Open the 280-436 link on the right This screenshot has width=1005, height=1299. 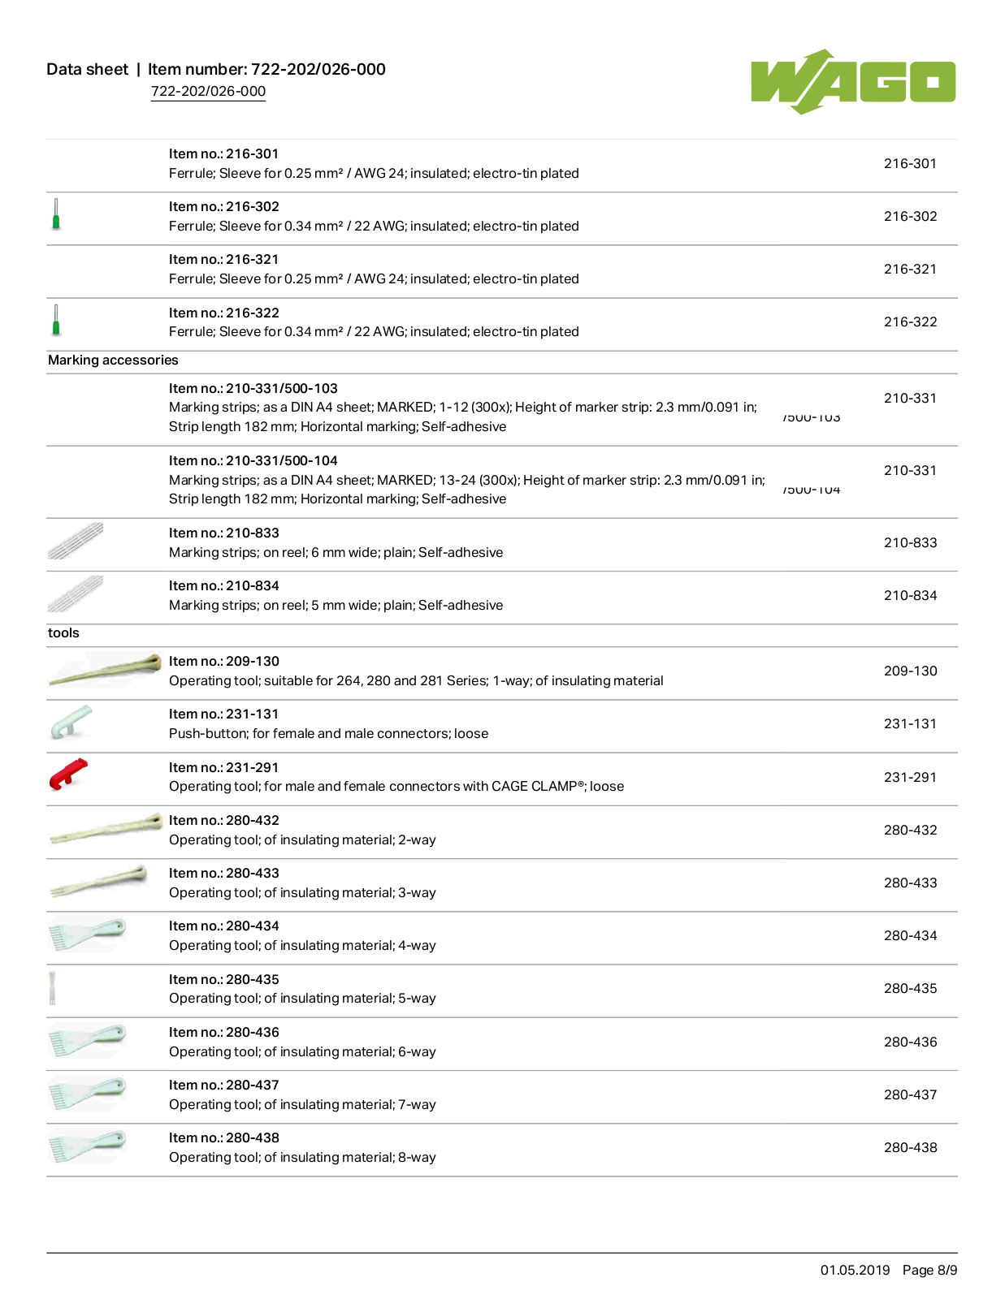pyautogui.click(x=910, y=1042)
